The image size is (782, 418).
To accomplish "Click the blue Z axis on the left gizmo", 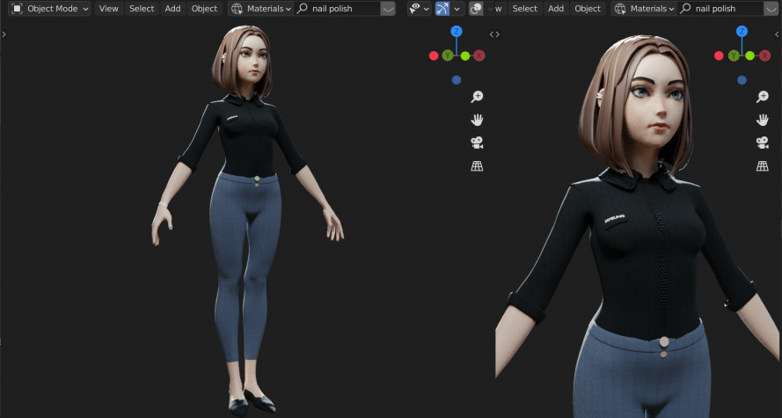I will [x=456, y=32].
